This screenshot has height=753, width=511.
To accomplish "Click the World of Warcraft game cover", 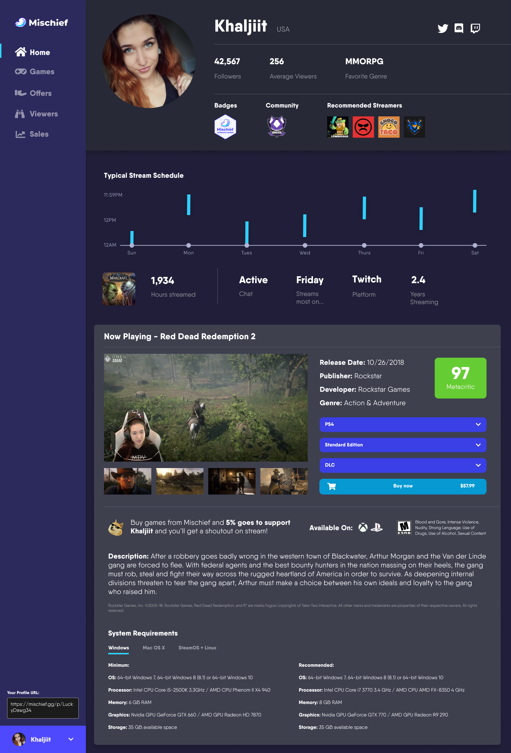I will (x=119, y=289).
